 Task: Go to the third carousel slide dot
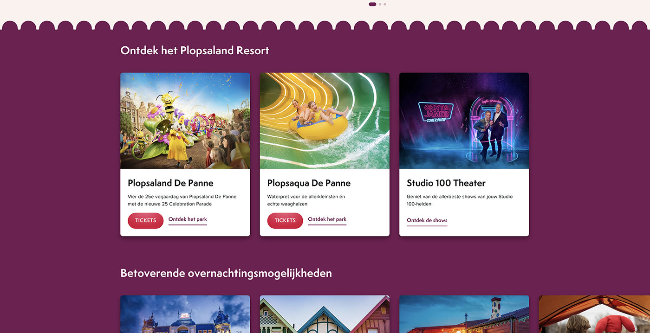pyautogui.click(x=385, y=4)
